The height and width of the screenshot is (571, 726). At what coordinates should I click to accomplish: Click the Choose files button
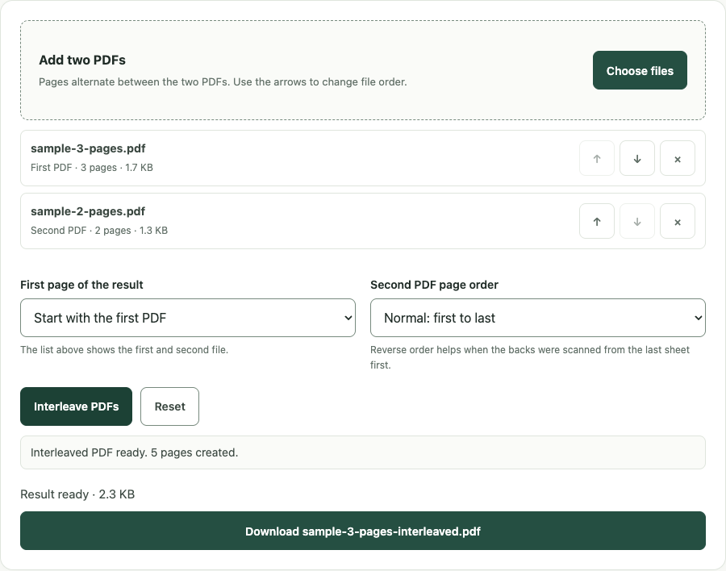pyautogui.click(x=640, y=70)
